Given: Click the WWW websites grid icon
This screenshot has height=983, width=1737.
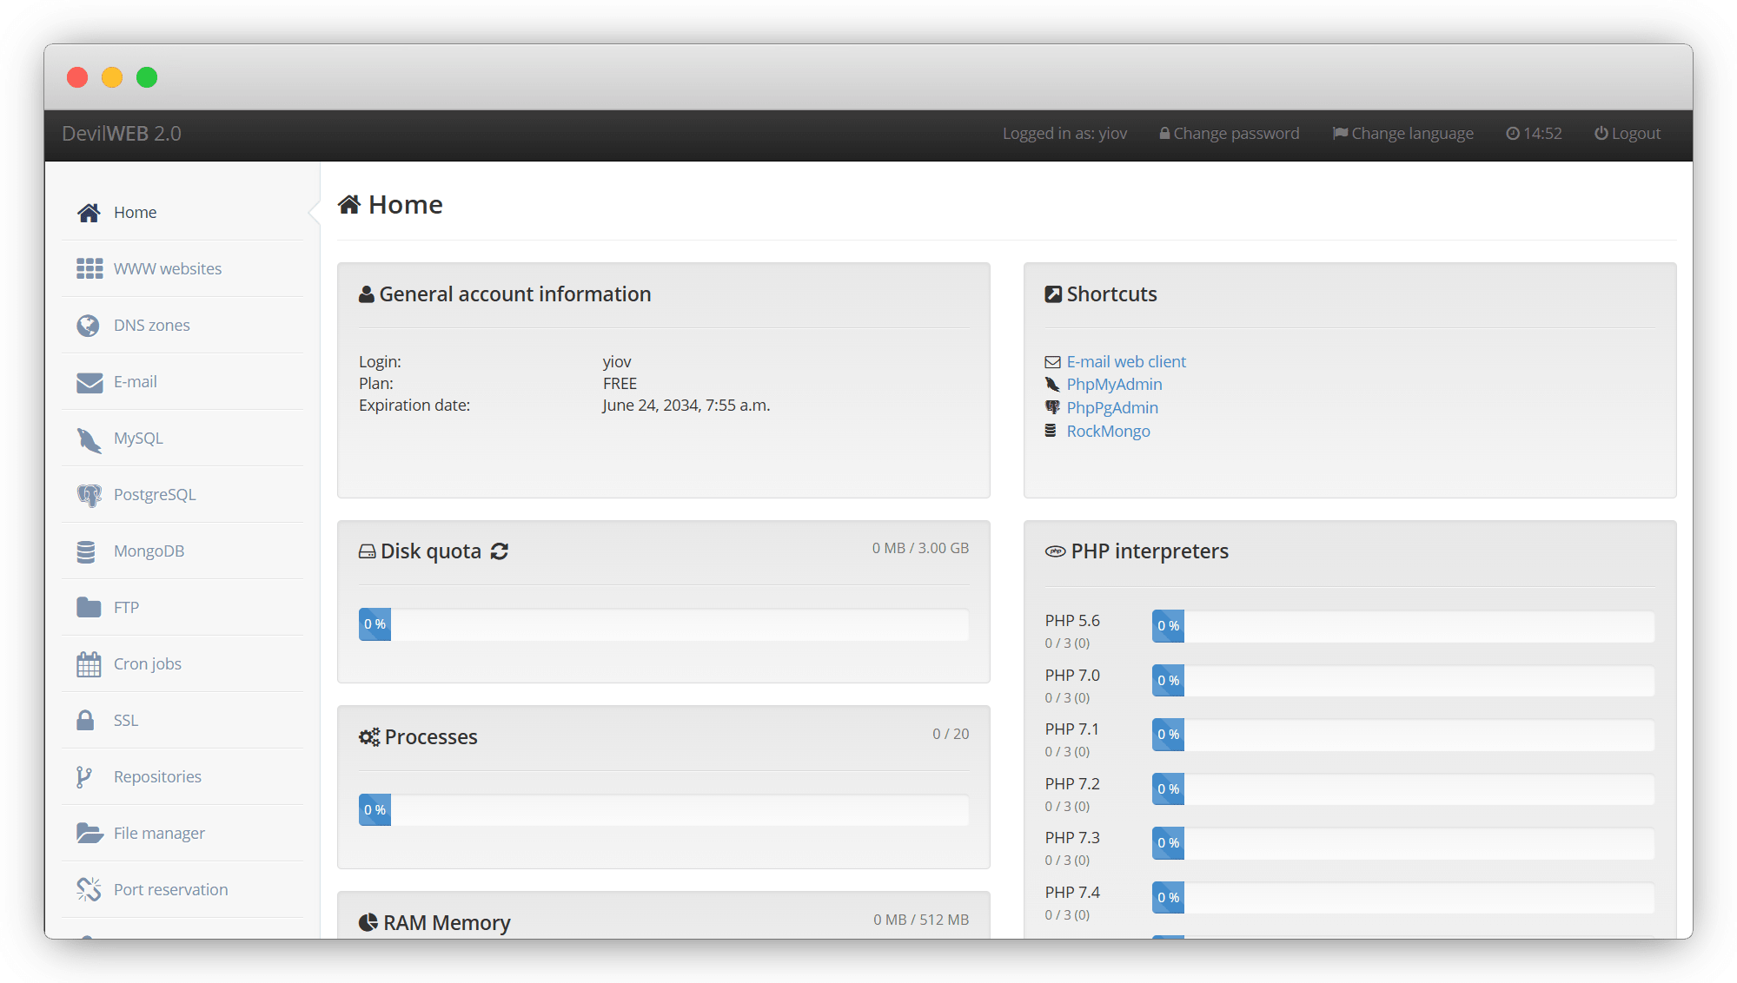Looking at the screenshot, I should pyautogui.click(x=89, y=269).
